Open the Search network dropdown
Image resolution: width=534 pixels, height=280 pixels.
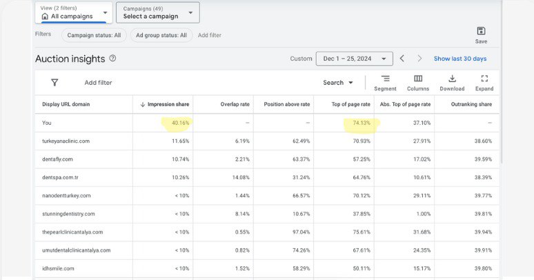pyautogui.click(x=338, y=83)
